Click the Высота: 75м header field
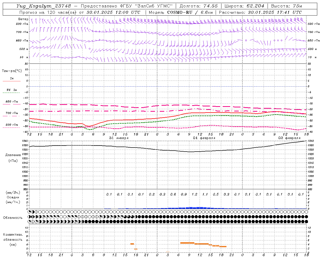Screen dimensions: 321x257 286,6
